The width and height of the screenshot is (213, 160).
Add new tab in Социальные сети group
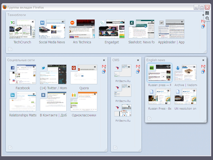(x=10, y=147)
